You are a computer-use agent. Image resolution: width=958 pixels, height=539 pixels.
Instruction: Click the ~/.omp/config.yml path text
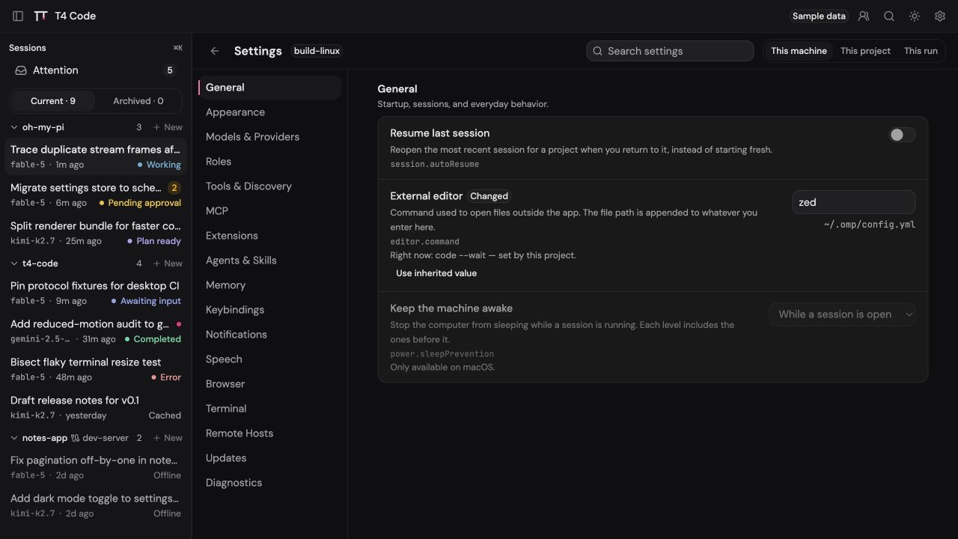pos(870,225)
